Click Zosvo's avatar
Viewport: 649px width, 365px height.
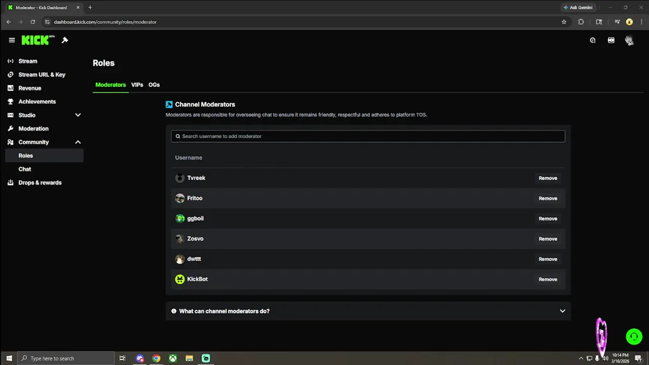(x=180, y=239)
